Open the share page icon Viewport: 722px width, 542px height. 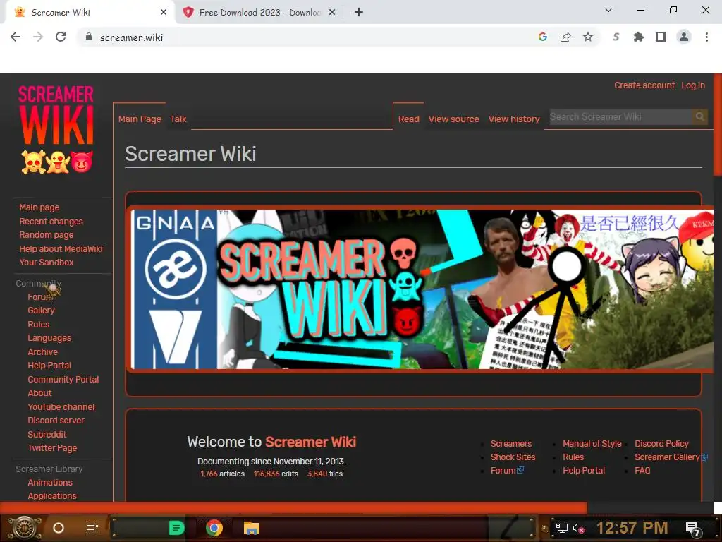click(565, 37)
